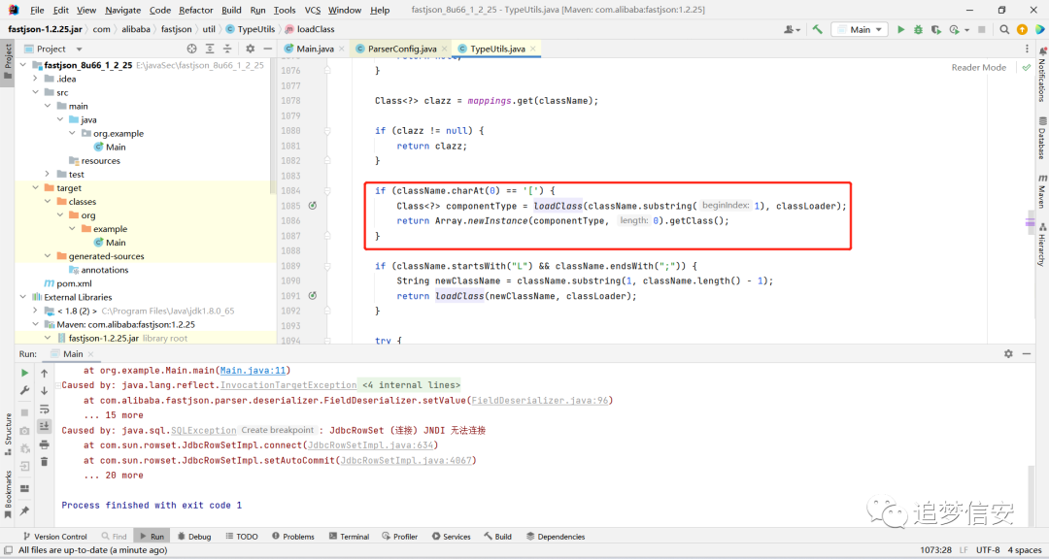This screenshot has width=1049, height=559.
Task: Click the Restore Layout icon in Run panel
Action: pos(24,489)
